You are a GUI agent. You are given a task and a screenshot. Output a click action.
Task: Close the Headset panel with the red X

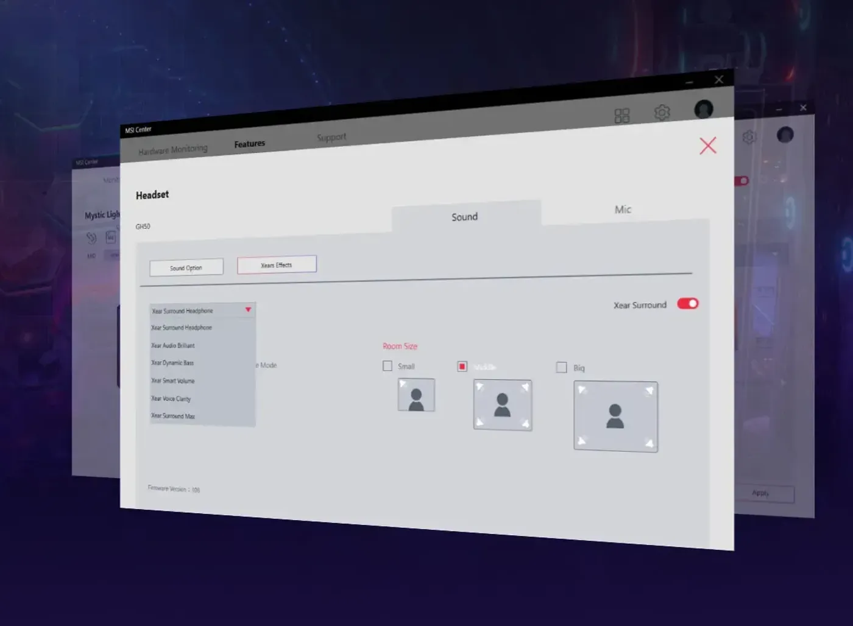point(708,146)
